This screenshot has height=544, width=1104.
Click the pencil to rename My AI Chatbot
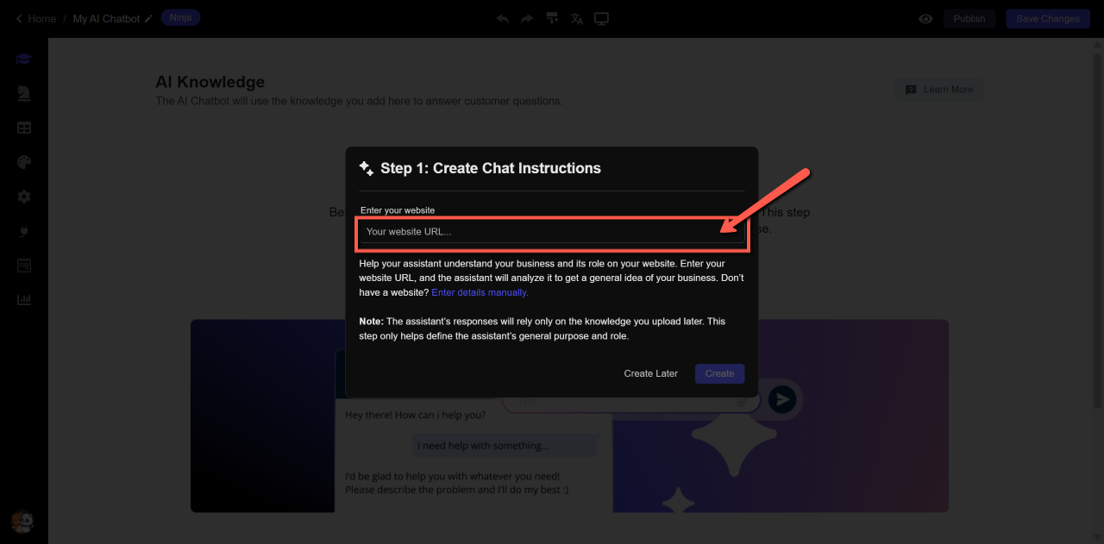[x=148, y=19]
